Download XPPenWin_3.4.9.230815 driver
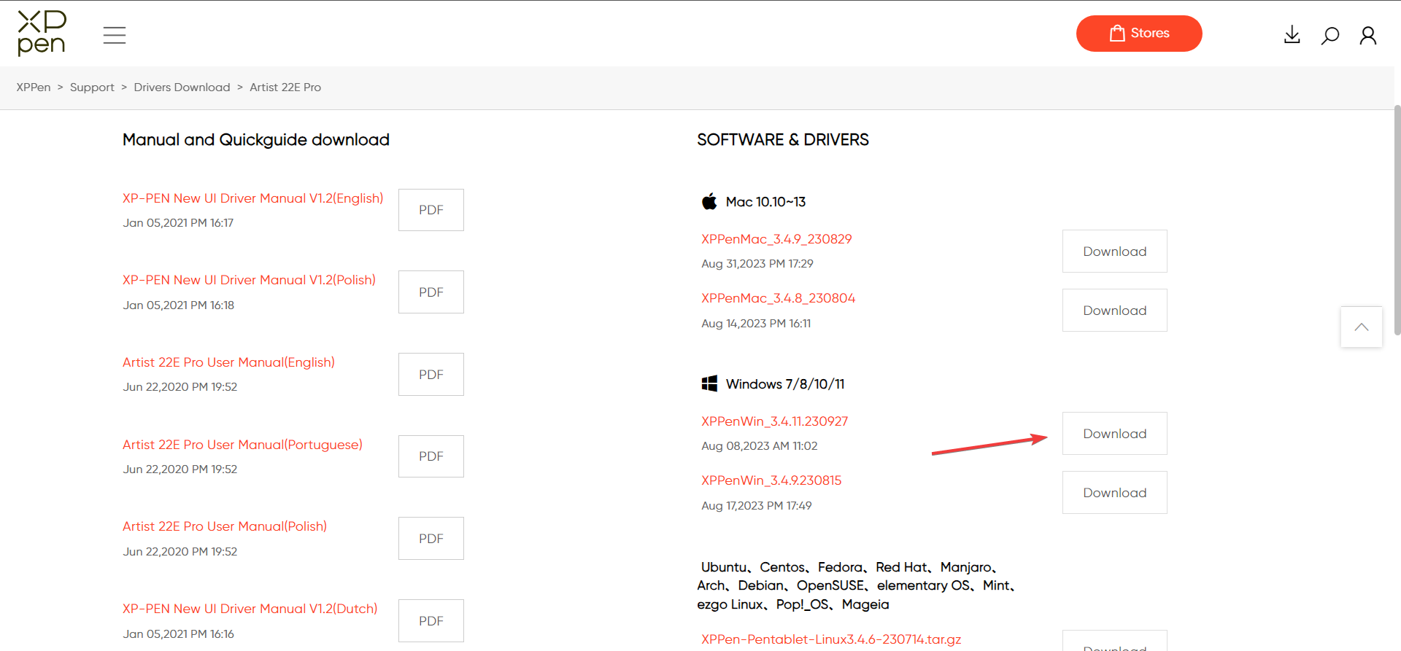This screenshot has height=651, width=1401. (1114, 493)
